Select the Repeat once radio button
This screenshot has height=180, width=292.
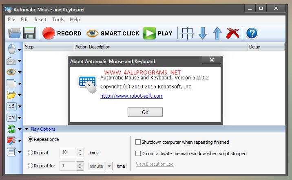(30, 139)
